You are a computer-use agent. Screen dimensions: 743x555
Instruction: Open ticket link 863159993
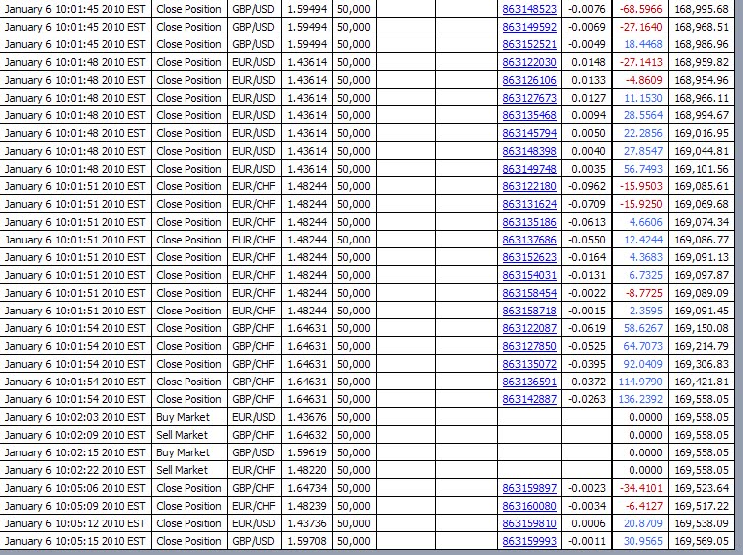pyautogui.click(x=529, y=542)
